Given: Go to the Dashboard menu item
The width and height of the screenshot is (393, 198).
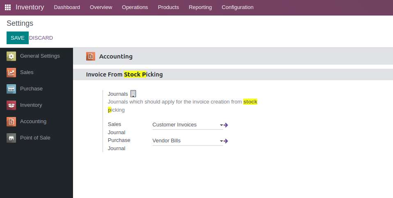Looking at the screenshot, I should click(x=67, y=7).
